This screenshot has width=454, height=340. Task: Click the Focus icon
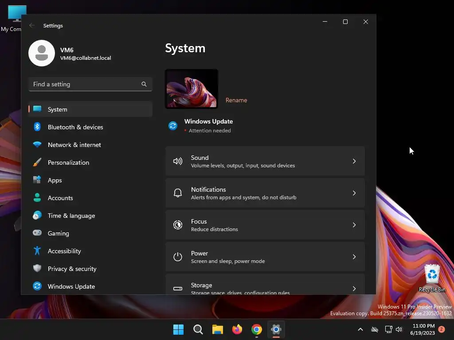(x=177, y=224)
